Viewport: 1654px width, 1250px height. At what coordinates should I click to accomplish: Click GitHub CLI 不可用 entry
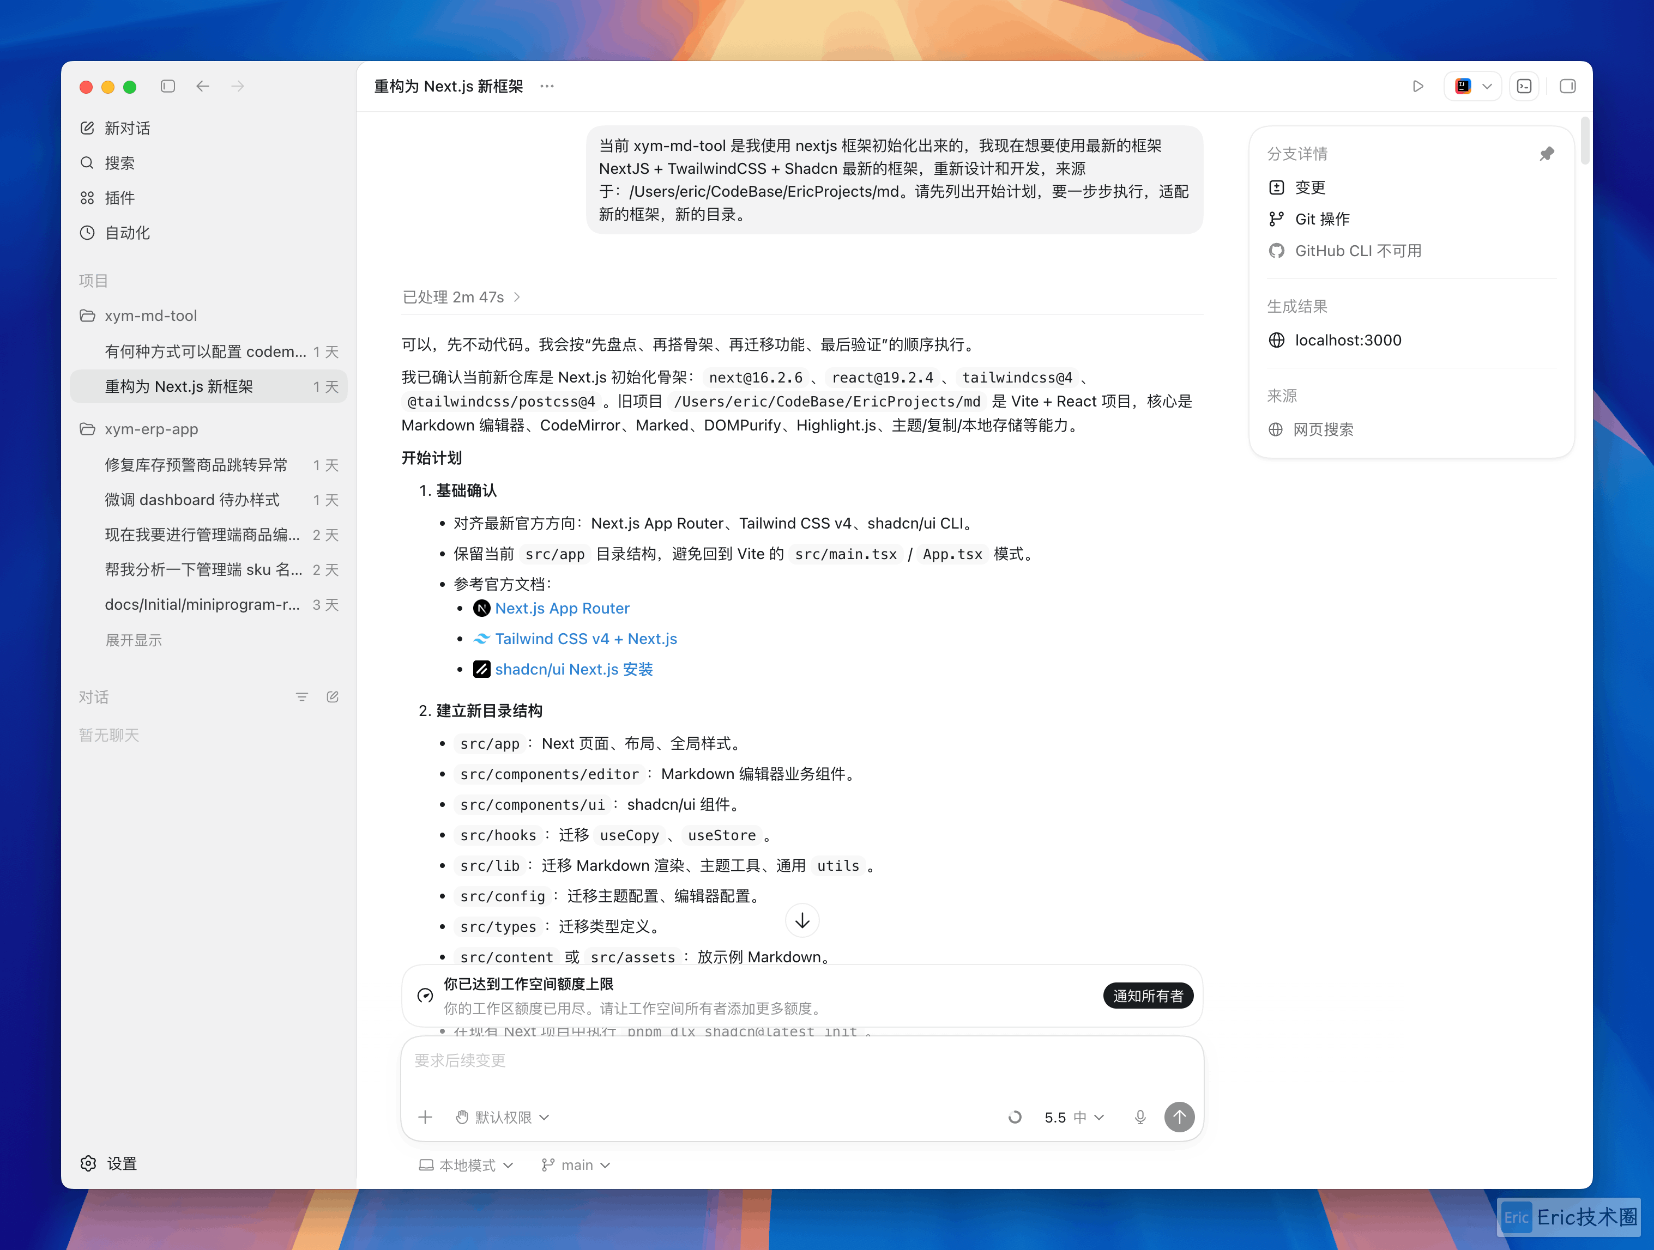[1345, 251]
